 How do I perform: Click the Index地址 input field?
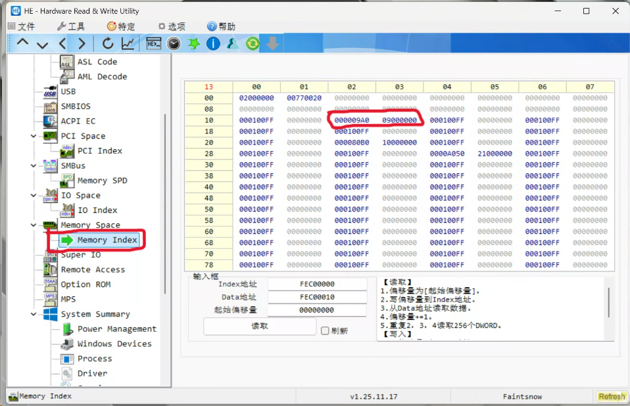pos(317,284)
